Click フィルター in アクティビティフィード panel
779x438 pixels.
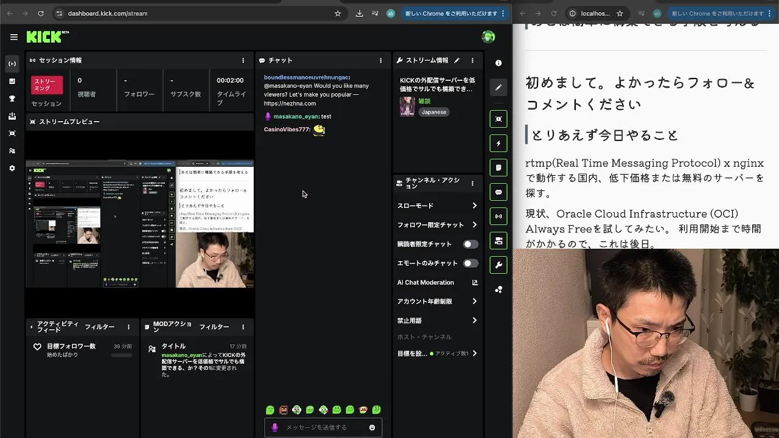[x=100, y=327]
